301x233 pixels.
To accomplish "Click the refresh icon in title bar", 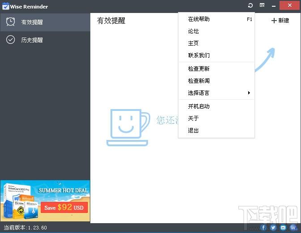I will [x=250, y=5].
